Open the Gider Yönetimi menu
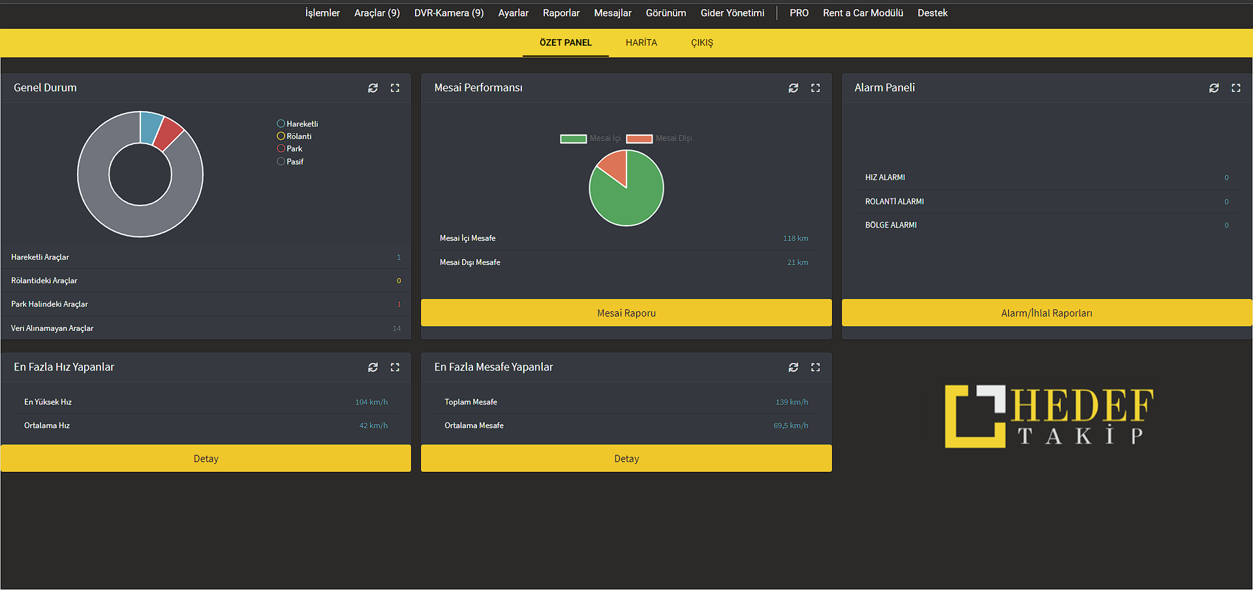 coord(733,13)
